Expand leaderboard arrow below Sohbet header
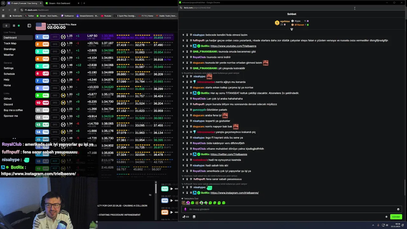Viewport: 407px width, 229px height. (292, 29)
